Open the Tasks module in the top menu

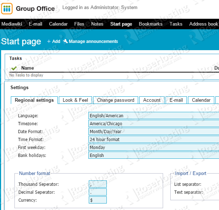(176, 24)
